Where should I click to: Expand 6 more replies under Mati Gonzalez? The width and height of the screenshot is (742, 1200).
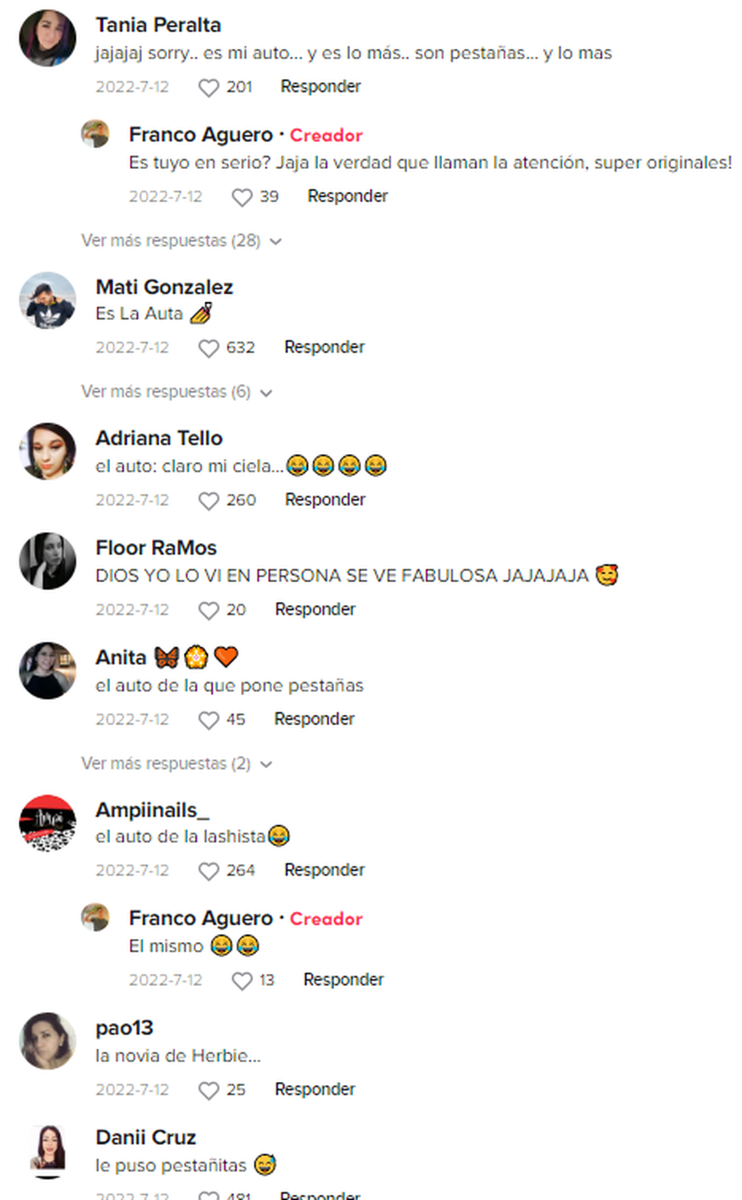176,392
